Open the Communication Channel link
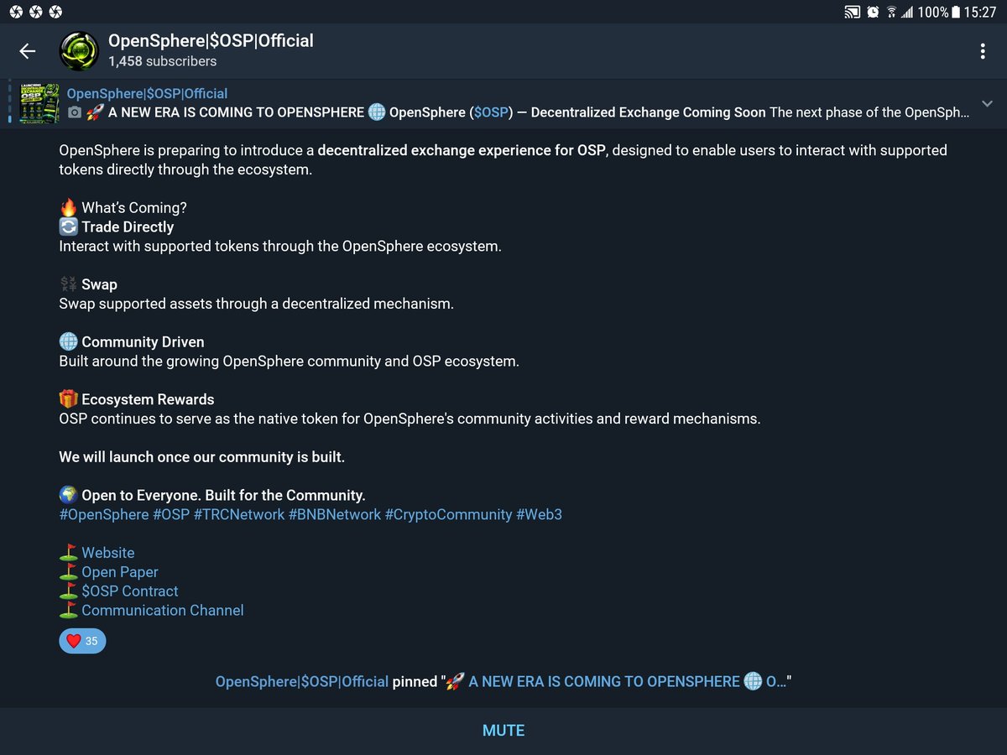The width and height of the screenshot is (1007, 755). (162, 611)
